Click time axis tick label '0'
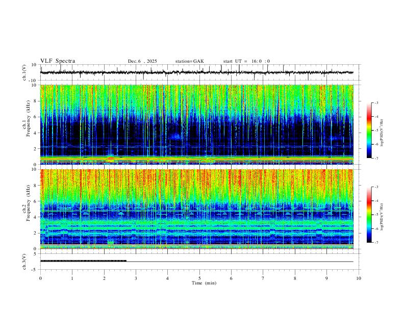This screenshot has height=312, width=404. 40,278
